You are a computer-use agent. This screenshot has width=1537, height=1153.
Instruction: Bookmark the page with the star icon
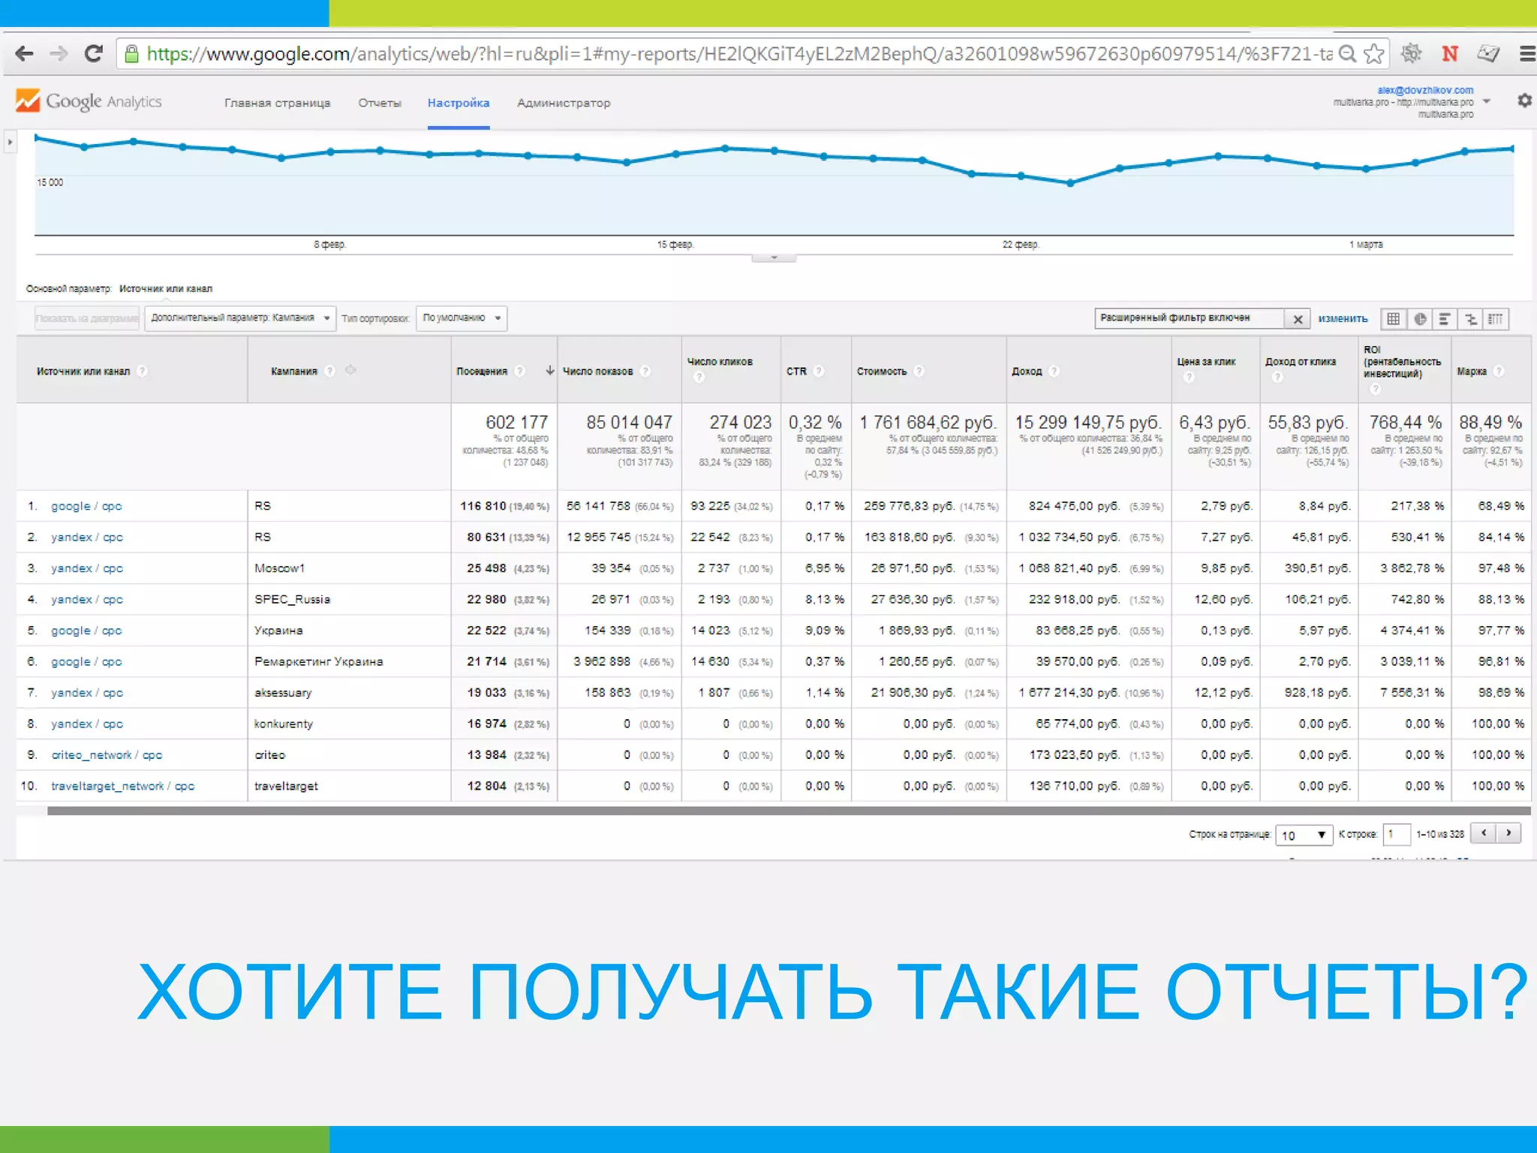click(x=1374, y=53)
